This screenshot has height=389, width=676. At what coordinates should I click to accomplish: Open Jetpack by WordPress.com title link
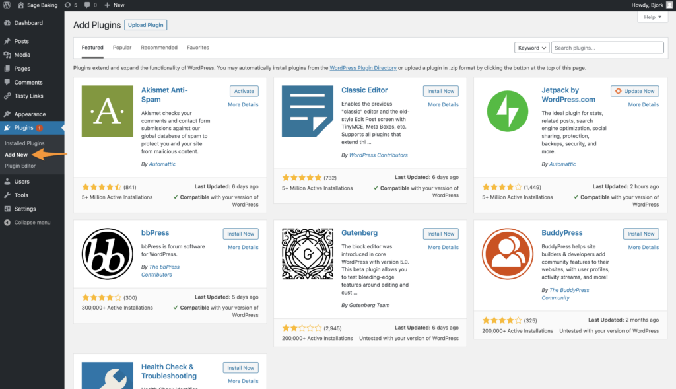[x=568, y=94]
